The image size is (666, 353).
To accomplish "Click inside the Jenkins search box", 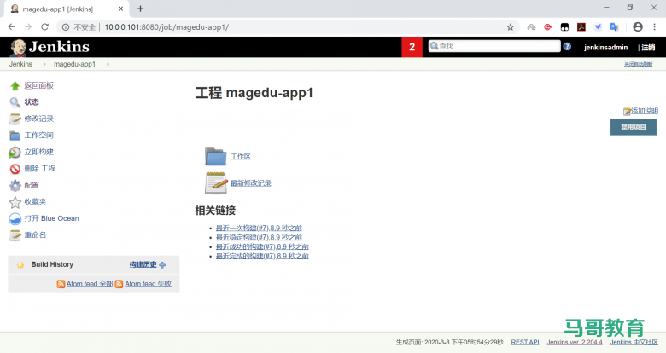I will click(494, 46).
